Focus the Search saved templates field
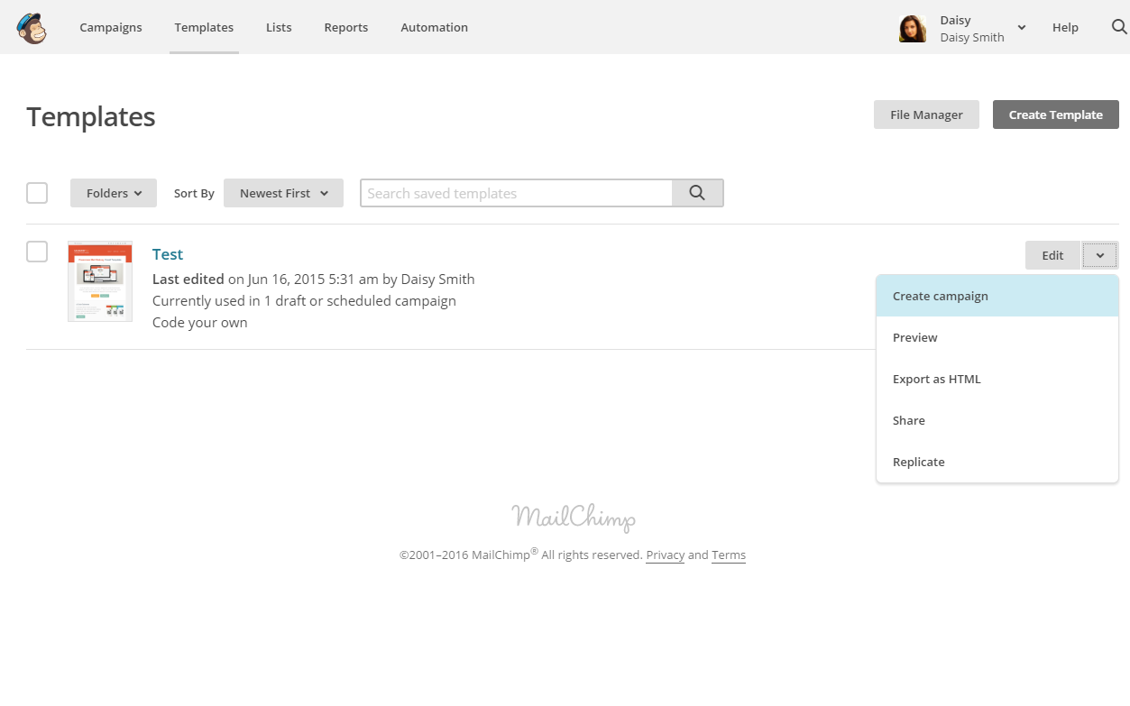Screen dimensions: 1130x706 coord(517,193)
